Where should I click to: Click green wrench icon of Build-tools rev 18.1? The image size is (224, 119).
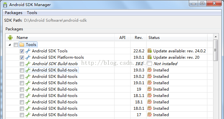[x=28, y=102]
